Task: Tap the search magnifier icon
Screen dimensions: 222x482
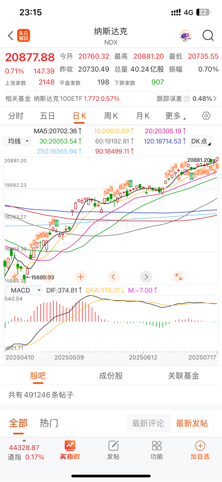Action: coord(208,36)
